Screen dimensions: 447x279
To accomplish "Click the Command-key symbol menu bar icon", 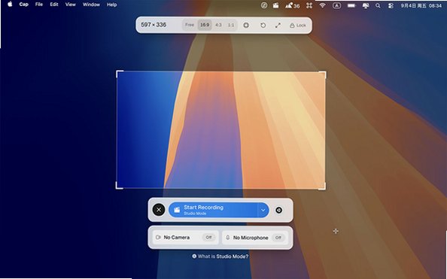I will click(309, 5).
